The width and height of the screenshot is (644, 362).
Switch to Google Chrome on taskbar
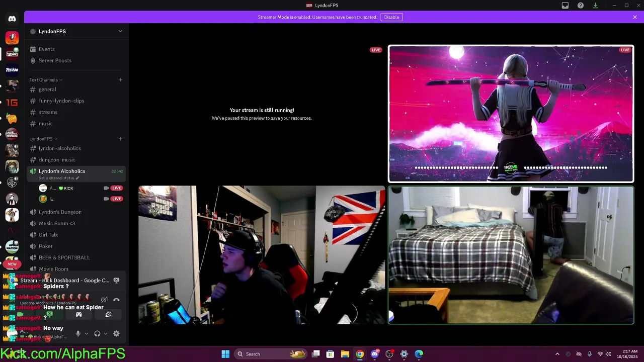click(360, 354)
